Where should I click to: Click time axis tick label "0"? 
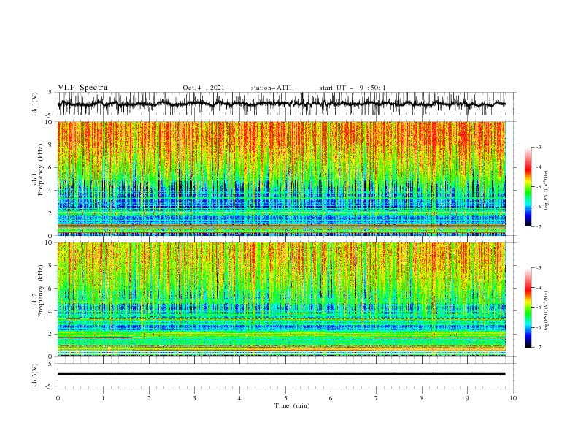(x=58, y=398)
